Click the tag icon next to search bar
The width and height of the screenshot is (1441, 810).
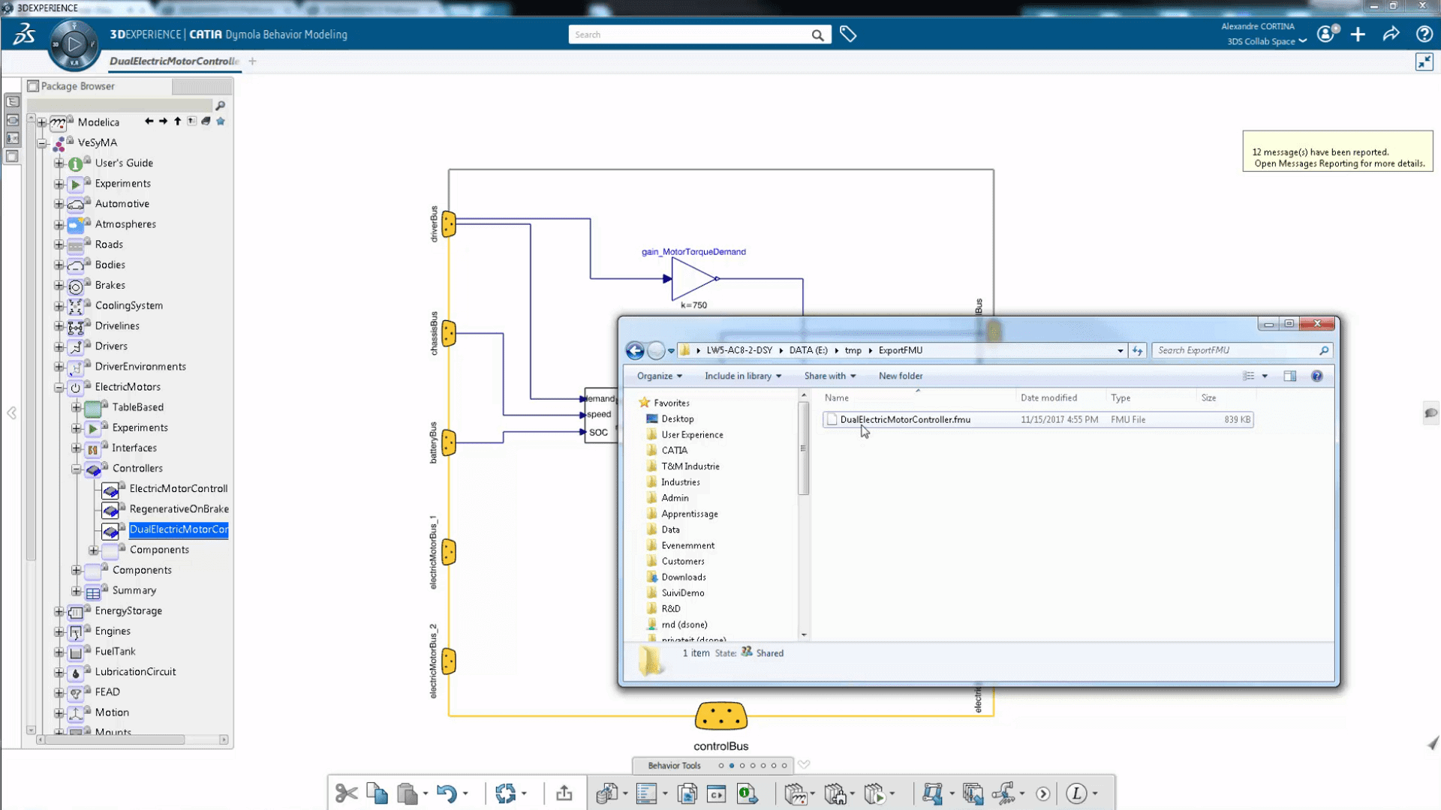(848, 34)
